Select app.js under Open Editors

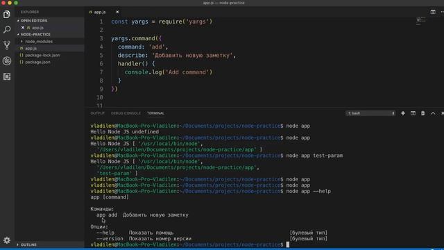click(x=37, y=28)
